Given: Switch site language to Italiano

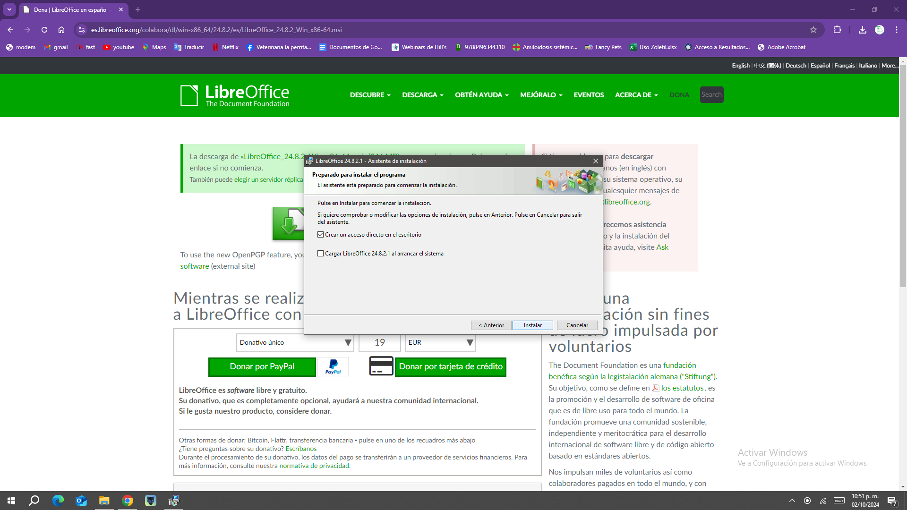Looking at the screenshot, I should (868, 66).
